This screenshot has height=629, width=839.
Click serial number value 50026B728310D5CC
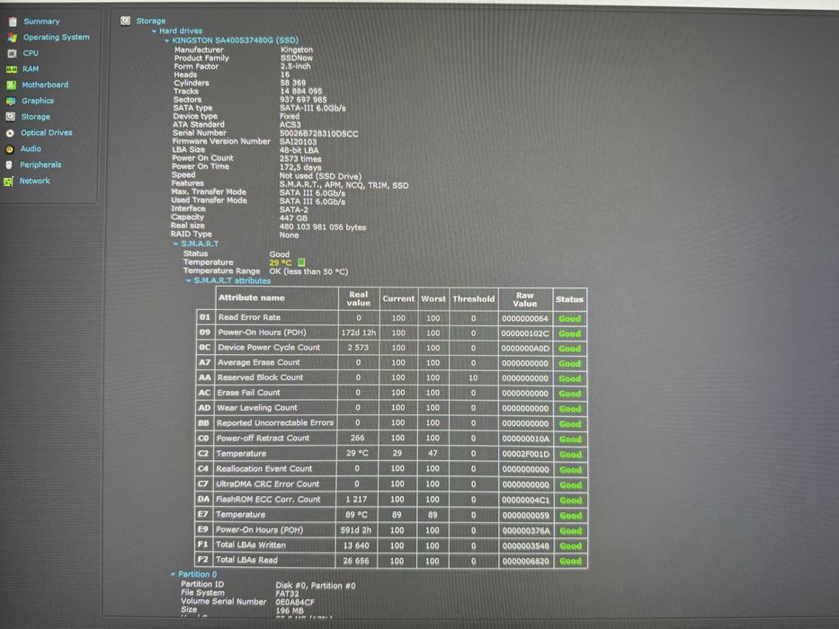[x=319, y=134]
